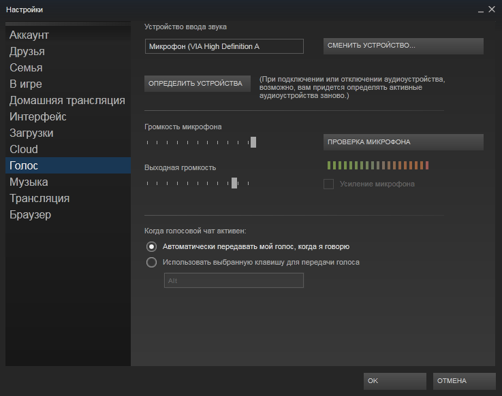Click the Громкость микрофона slider handle
The width and height of the screenshot is (502, 396).
point(253,142)
